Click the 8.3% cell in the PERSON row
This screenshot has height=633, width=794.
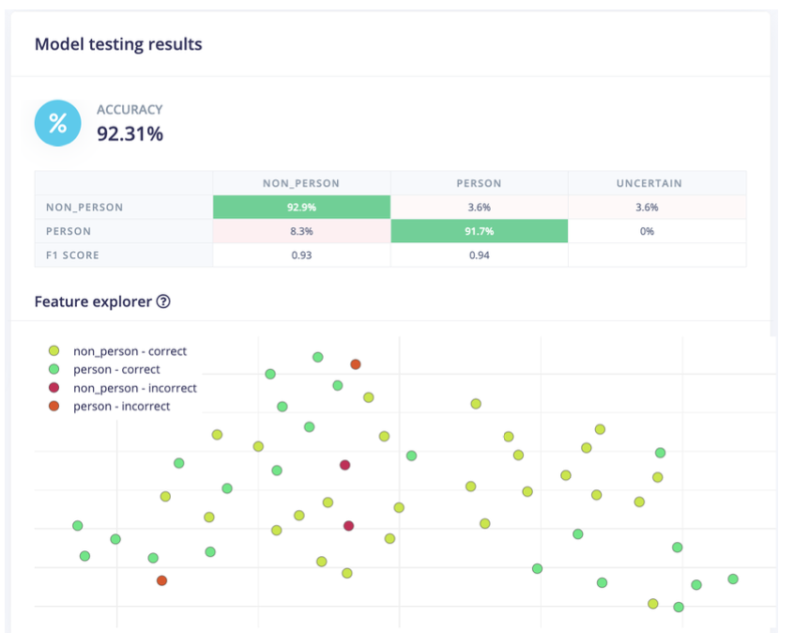(301, 231)
